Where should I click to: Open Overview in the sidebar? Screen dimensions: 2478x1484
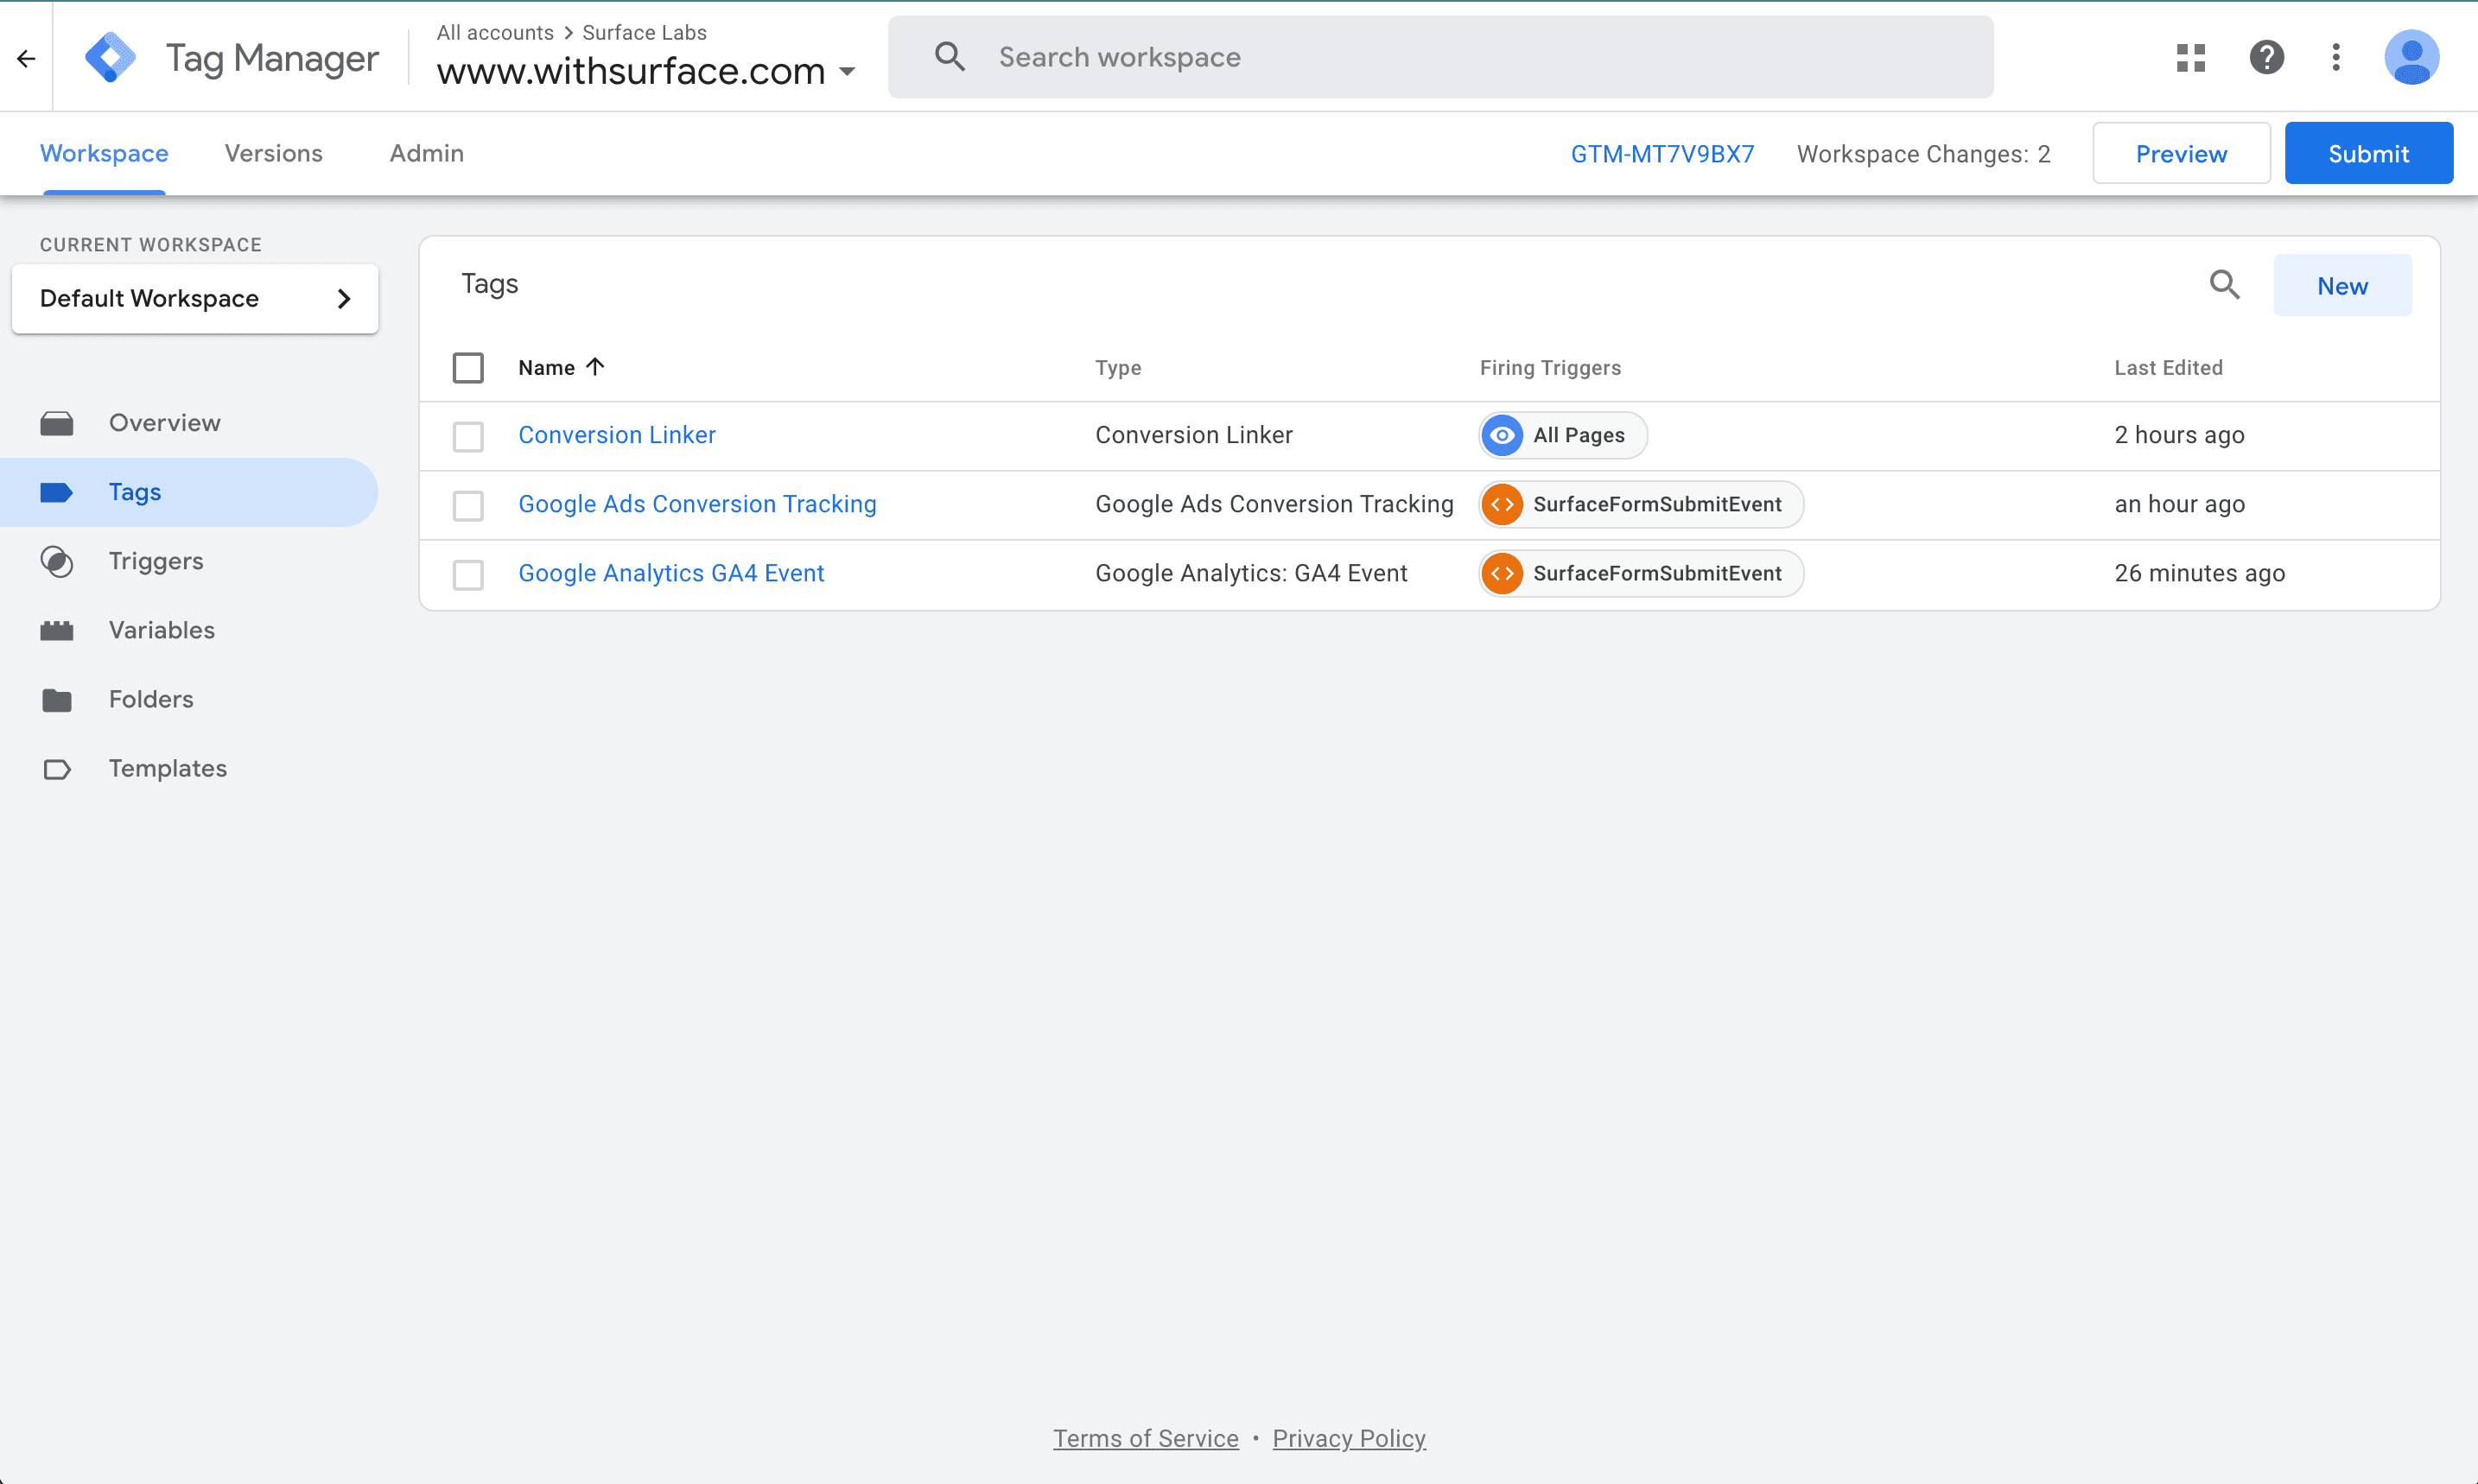(x=189, y=423)
